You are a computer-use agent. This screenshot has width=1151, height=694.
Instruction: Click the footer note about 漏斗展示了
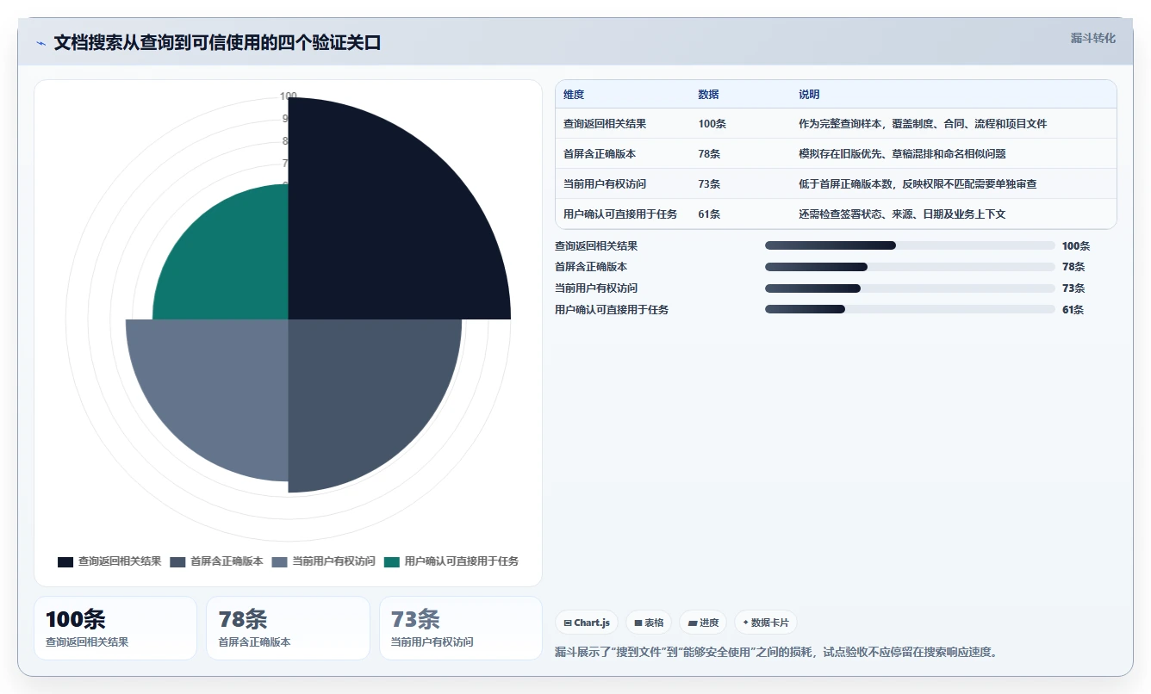click(776, 652)
